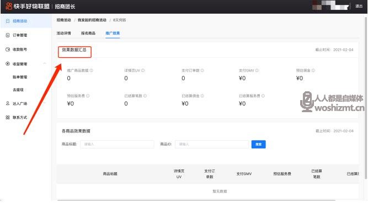Click the 各商品效果数据 section heading

point(76,131)
